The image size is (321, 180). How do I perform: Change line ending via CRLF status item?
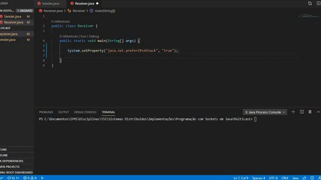click(285, 178)
